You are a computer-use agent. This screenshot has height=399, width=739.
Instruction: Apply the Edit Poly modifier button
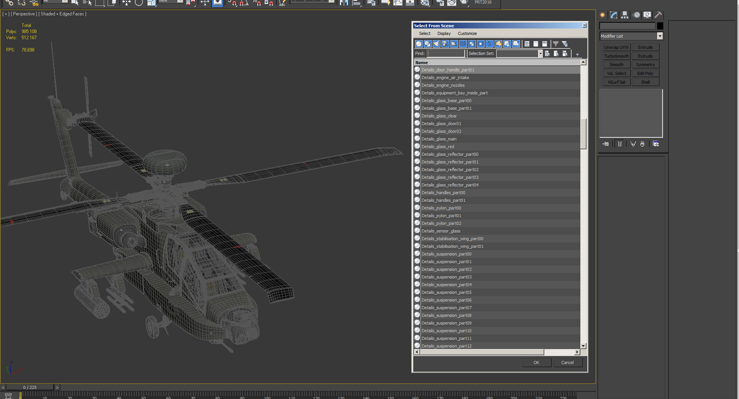[645, 73]
